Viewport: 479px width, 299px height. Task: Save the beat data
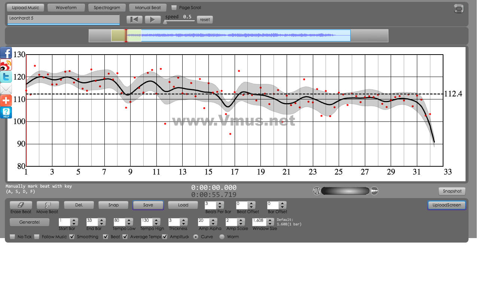(x=148, y=205)
